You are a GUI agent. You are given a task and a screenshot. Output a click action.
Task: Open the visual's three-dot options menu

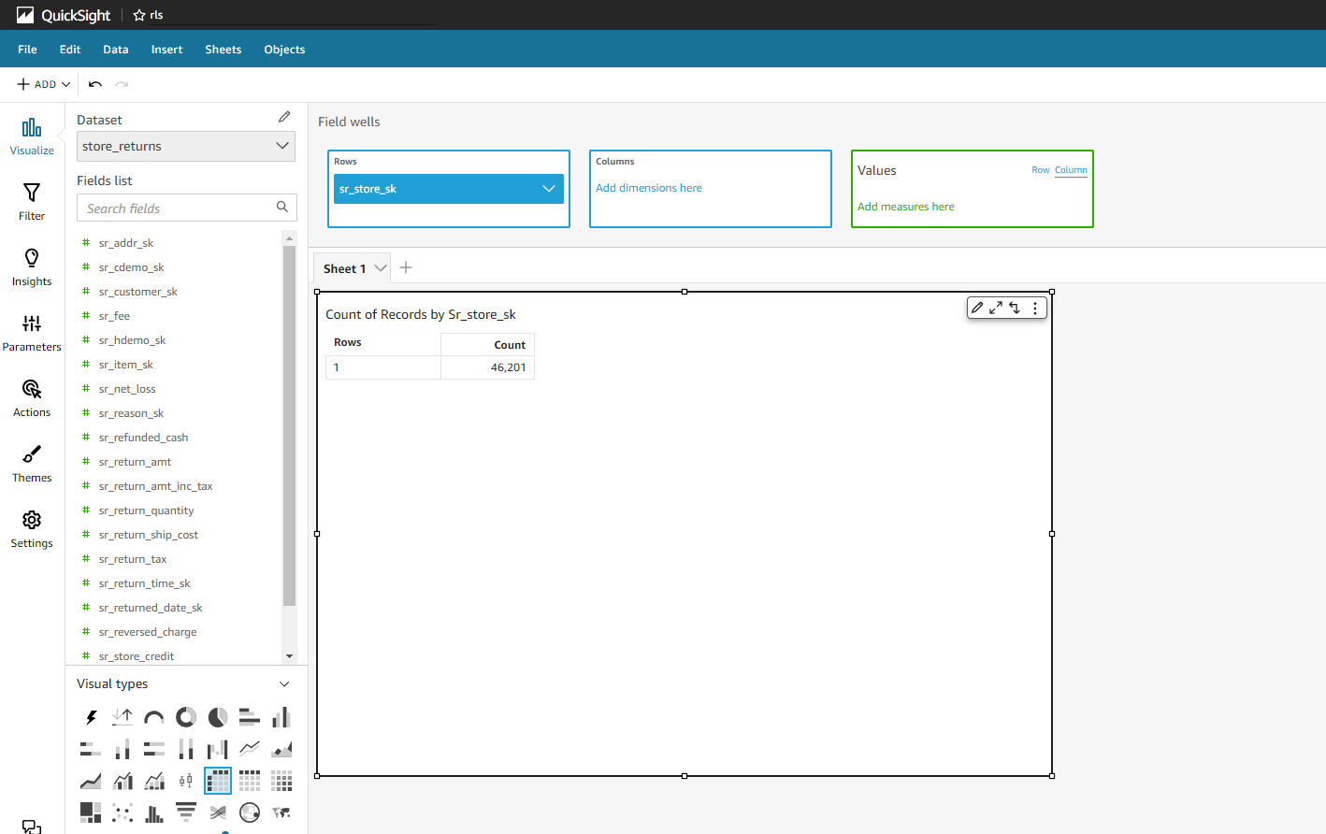tap(1035, 308)
